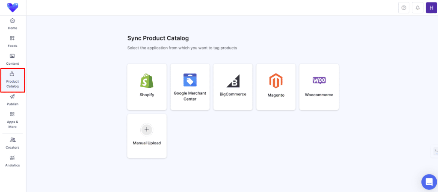438x192 pixels.
Task: Select Google Merchant Center card
Action: pos(190,87)
